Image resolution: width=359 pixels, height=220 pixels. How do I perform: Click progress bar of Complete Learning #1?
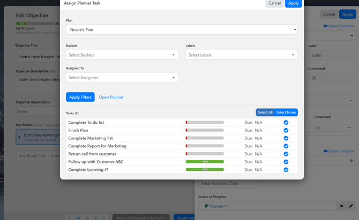tap(205, 170)
